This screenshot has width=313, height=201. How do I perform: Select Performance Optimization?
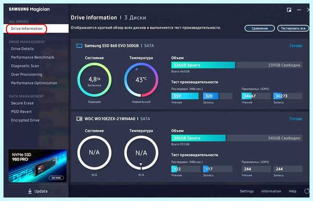tap(34, 83)
